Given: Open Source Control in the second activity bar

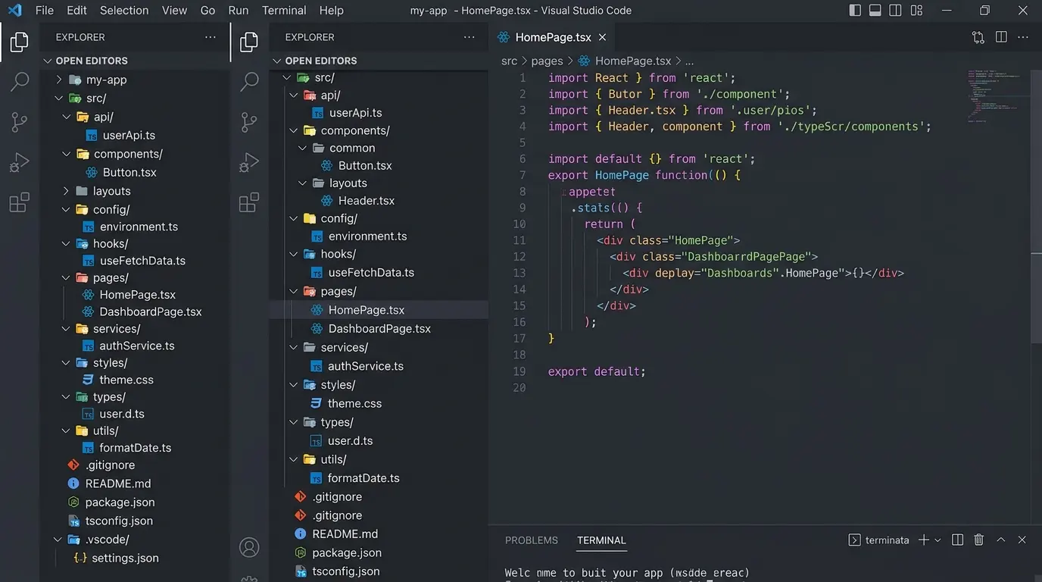Looking at the screenshot, I should (x=249, y=122).
